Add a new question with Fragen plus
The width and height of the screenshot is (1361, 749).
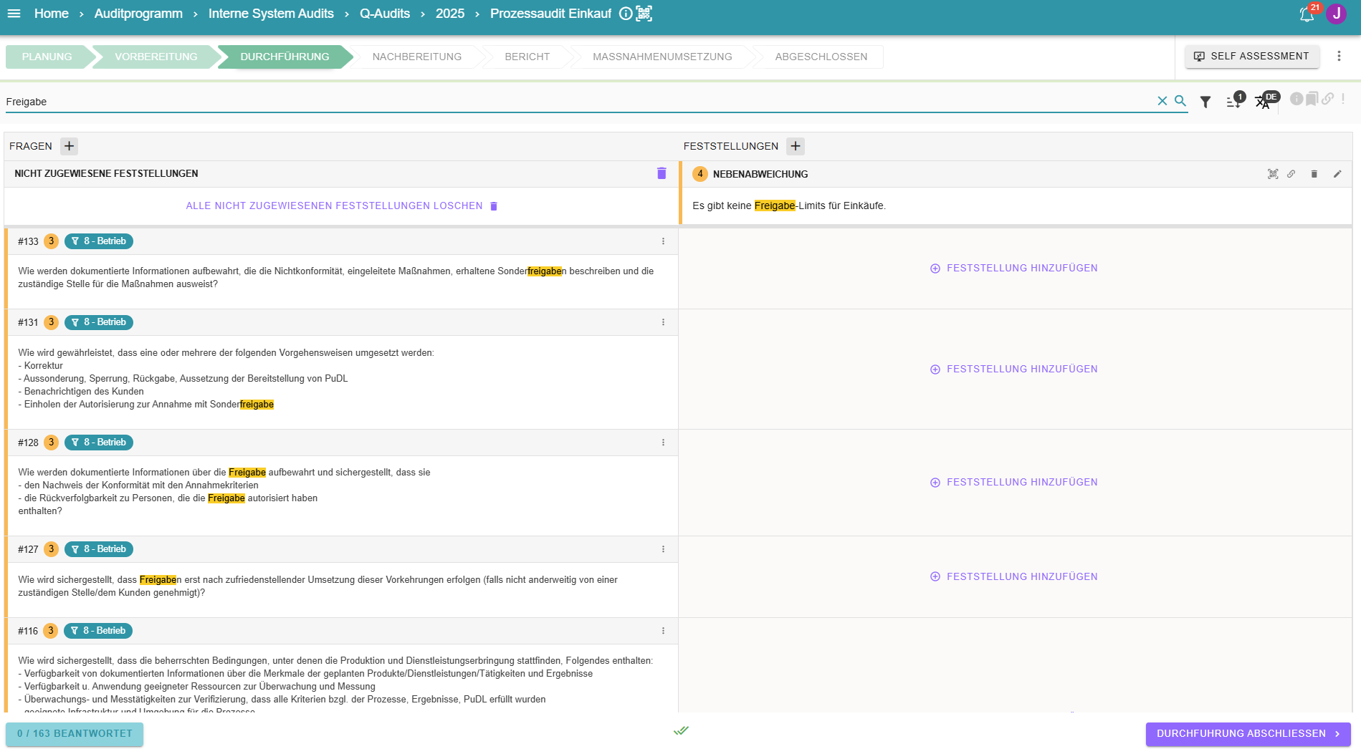[x=69, y=146]
